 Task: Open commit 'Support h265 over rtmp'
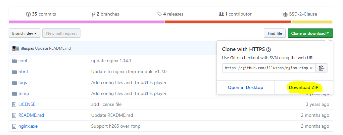coord(116,126)
